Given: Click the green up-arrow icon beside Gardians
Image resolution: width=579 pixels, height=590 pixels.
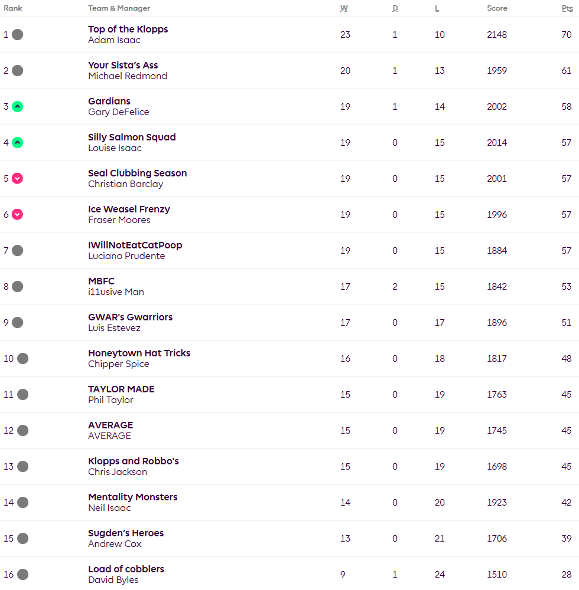Looking at the screenshot, I should point(18,107).
